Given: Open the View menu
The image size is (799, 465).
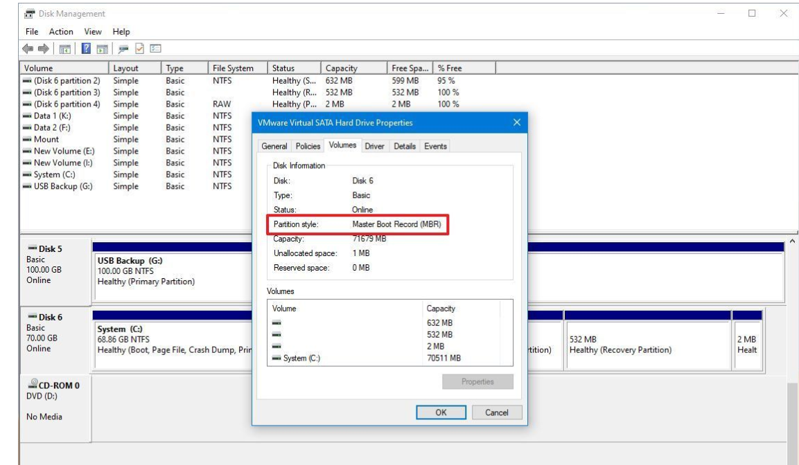Looking at the screenshot, I should (93, 32).
